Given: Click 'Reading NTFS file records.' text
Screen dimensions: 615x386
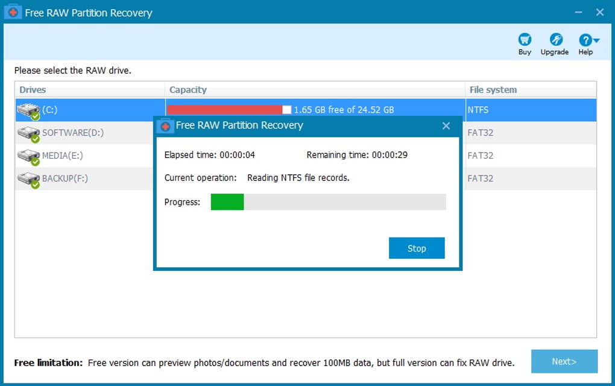Looking at the screenshot, I should click(x=298, y=178).
